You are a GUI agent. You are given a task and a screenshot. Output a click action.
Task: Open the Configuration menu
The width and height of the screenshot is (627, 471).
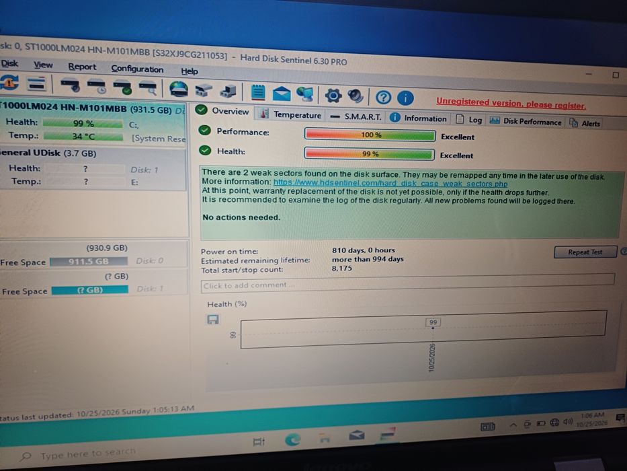(x=137, y=69)
